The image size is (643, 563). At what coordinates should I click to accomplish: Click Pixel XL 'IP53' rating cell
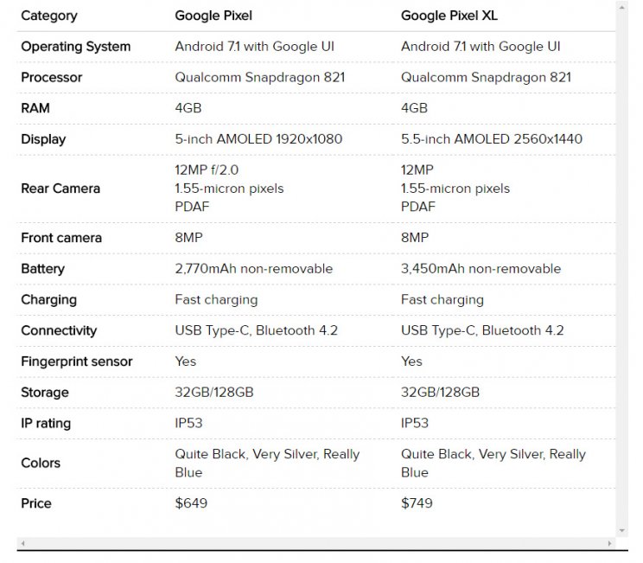tap(415, 423)
